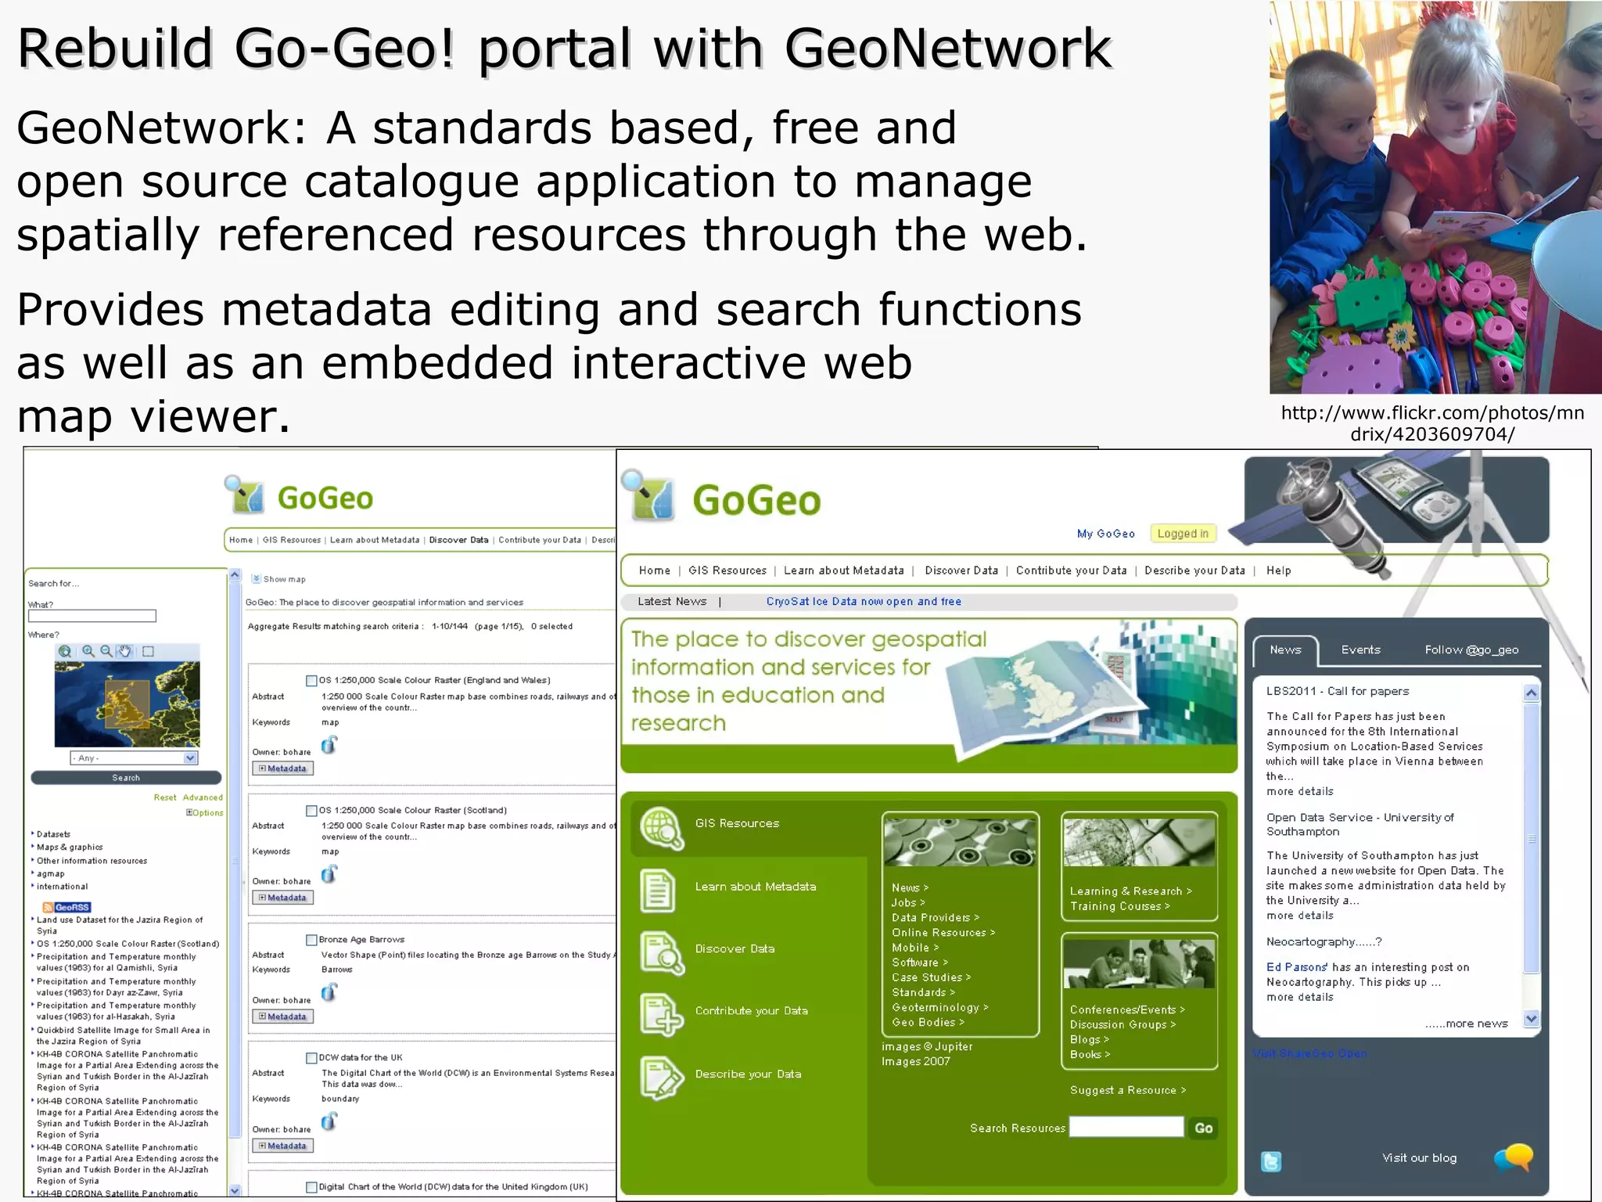The width and height of the screenshot is (1602, 1202).
Task: Switch to the News tab
Action: [1285, 650]
